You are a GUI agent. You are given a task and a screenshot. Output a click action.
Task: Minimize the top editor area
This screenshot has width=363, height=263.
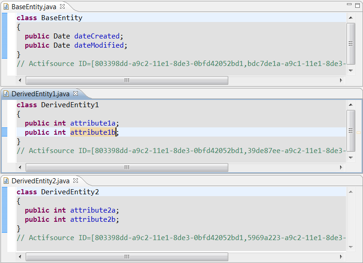tap(349, 5)
